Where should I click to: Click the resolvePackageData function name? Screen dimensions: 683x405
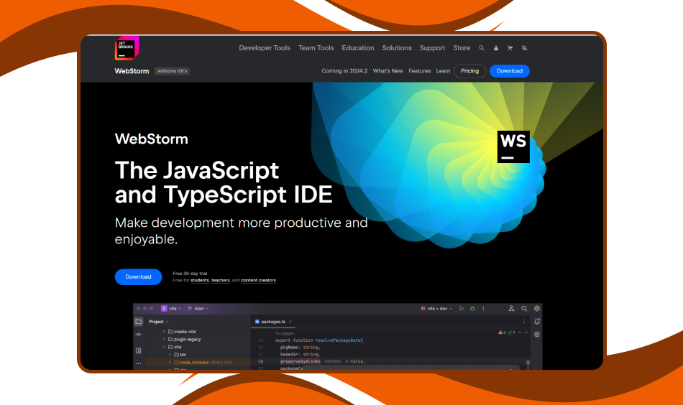point(338,340)
